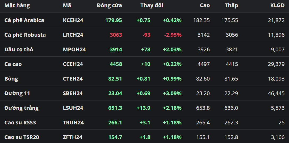Click the red closing price 3063

coord(116,35)
